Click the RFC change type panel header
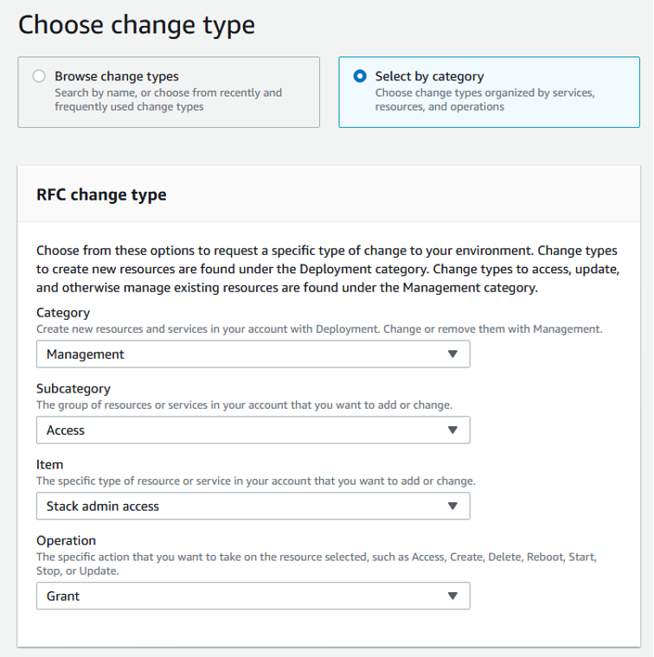654x657 pixels. pos(101,195)
